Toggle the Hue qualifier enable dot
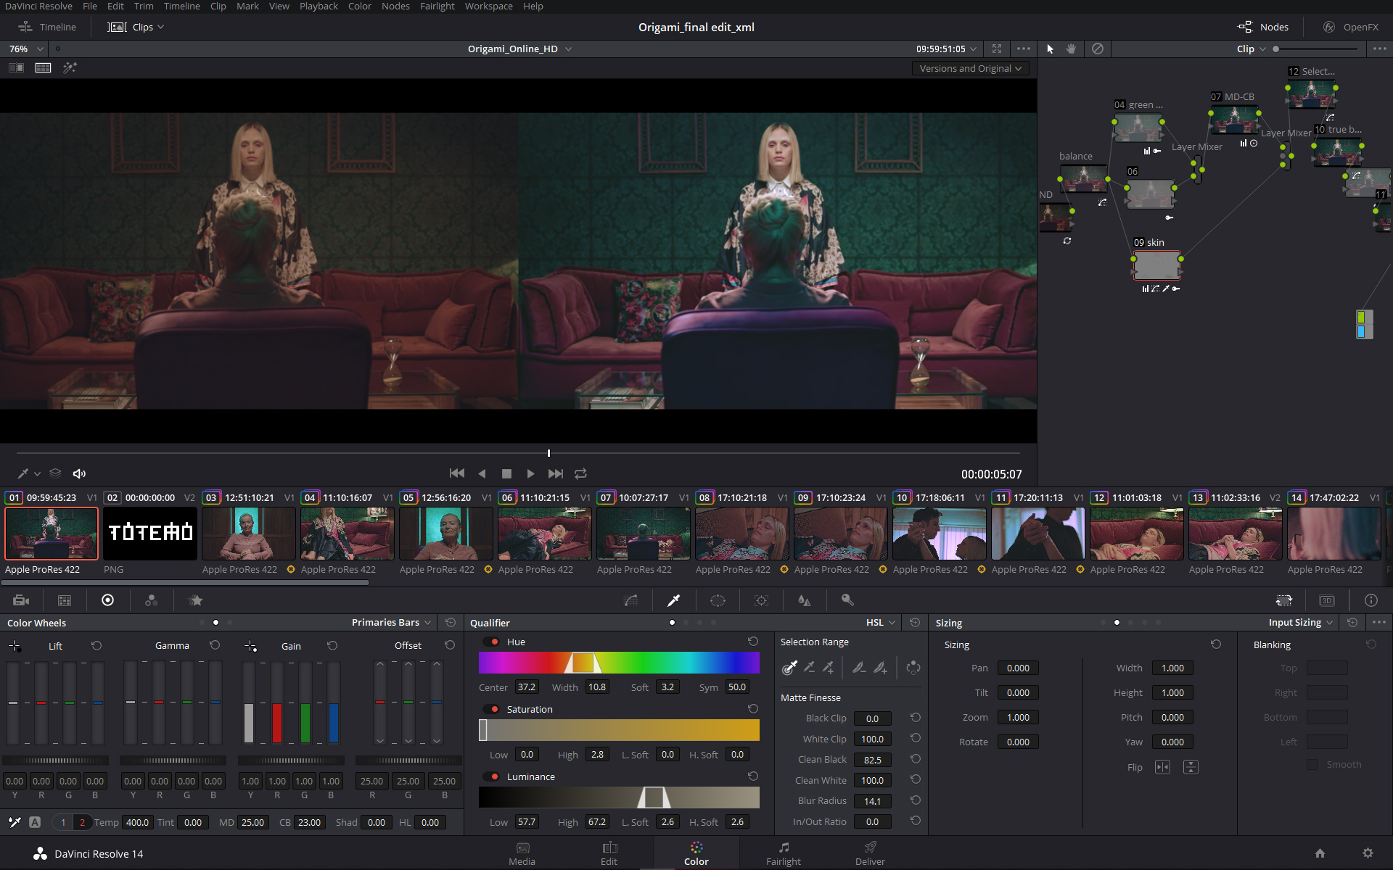Image resolution: width=1393 pixels, height=870 pixels. 495,642
